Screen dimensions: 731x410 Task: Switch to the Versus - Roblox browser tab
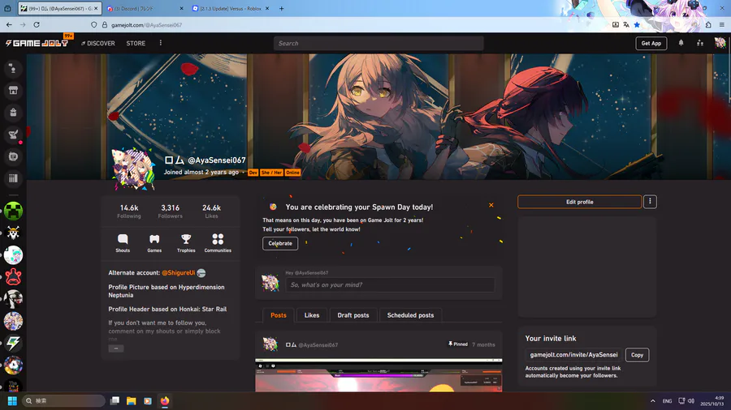[x=231, y=8]
